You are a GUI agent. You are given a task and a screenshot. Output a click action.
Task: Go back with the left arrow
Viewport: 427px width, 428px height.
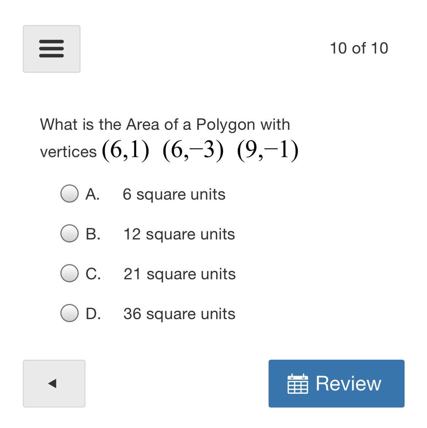pyautogui.click(x=54, y=383)
